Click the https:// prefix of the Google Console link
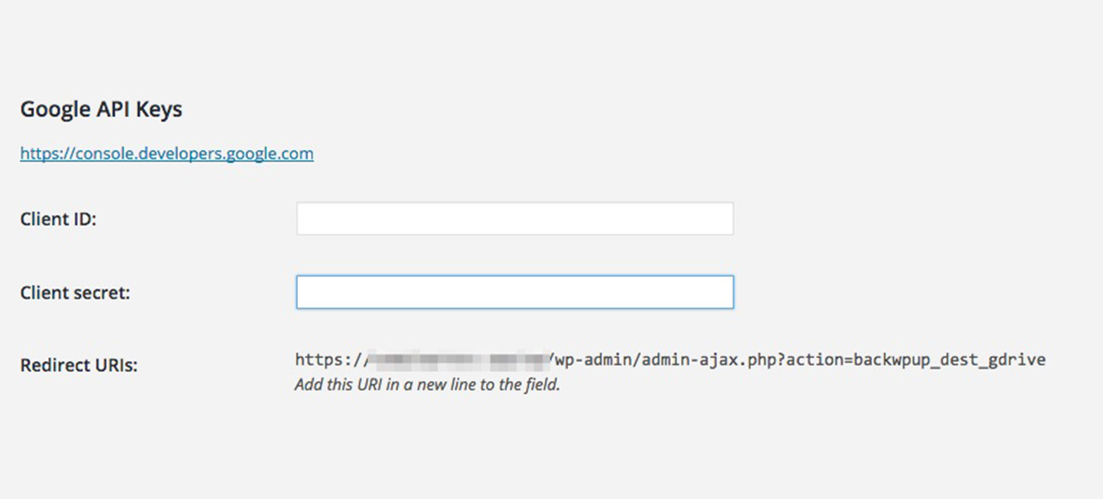Viewport: 1103px width, 499px height. point(41,153)
